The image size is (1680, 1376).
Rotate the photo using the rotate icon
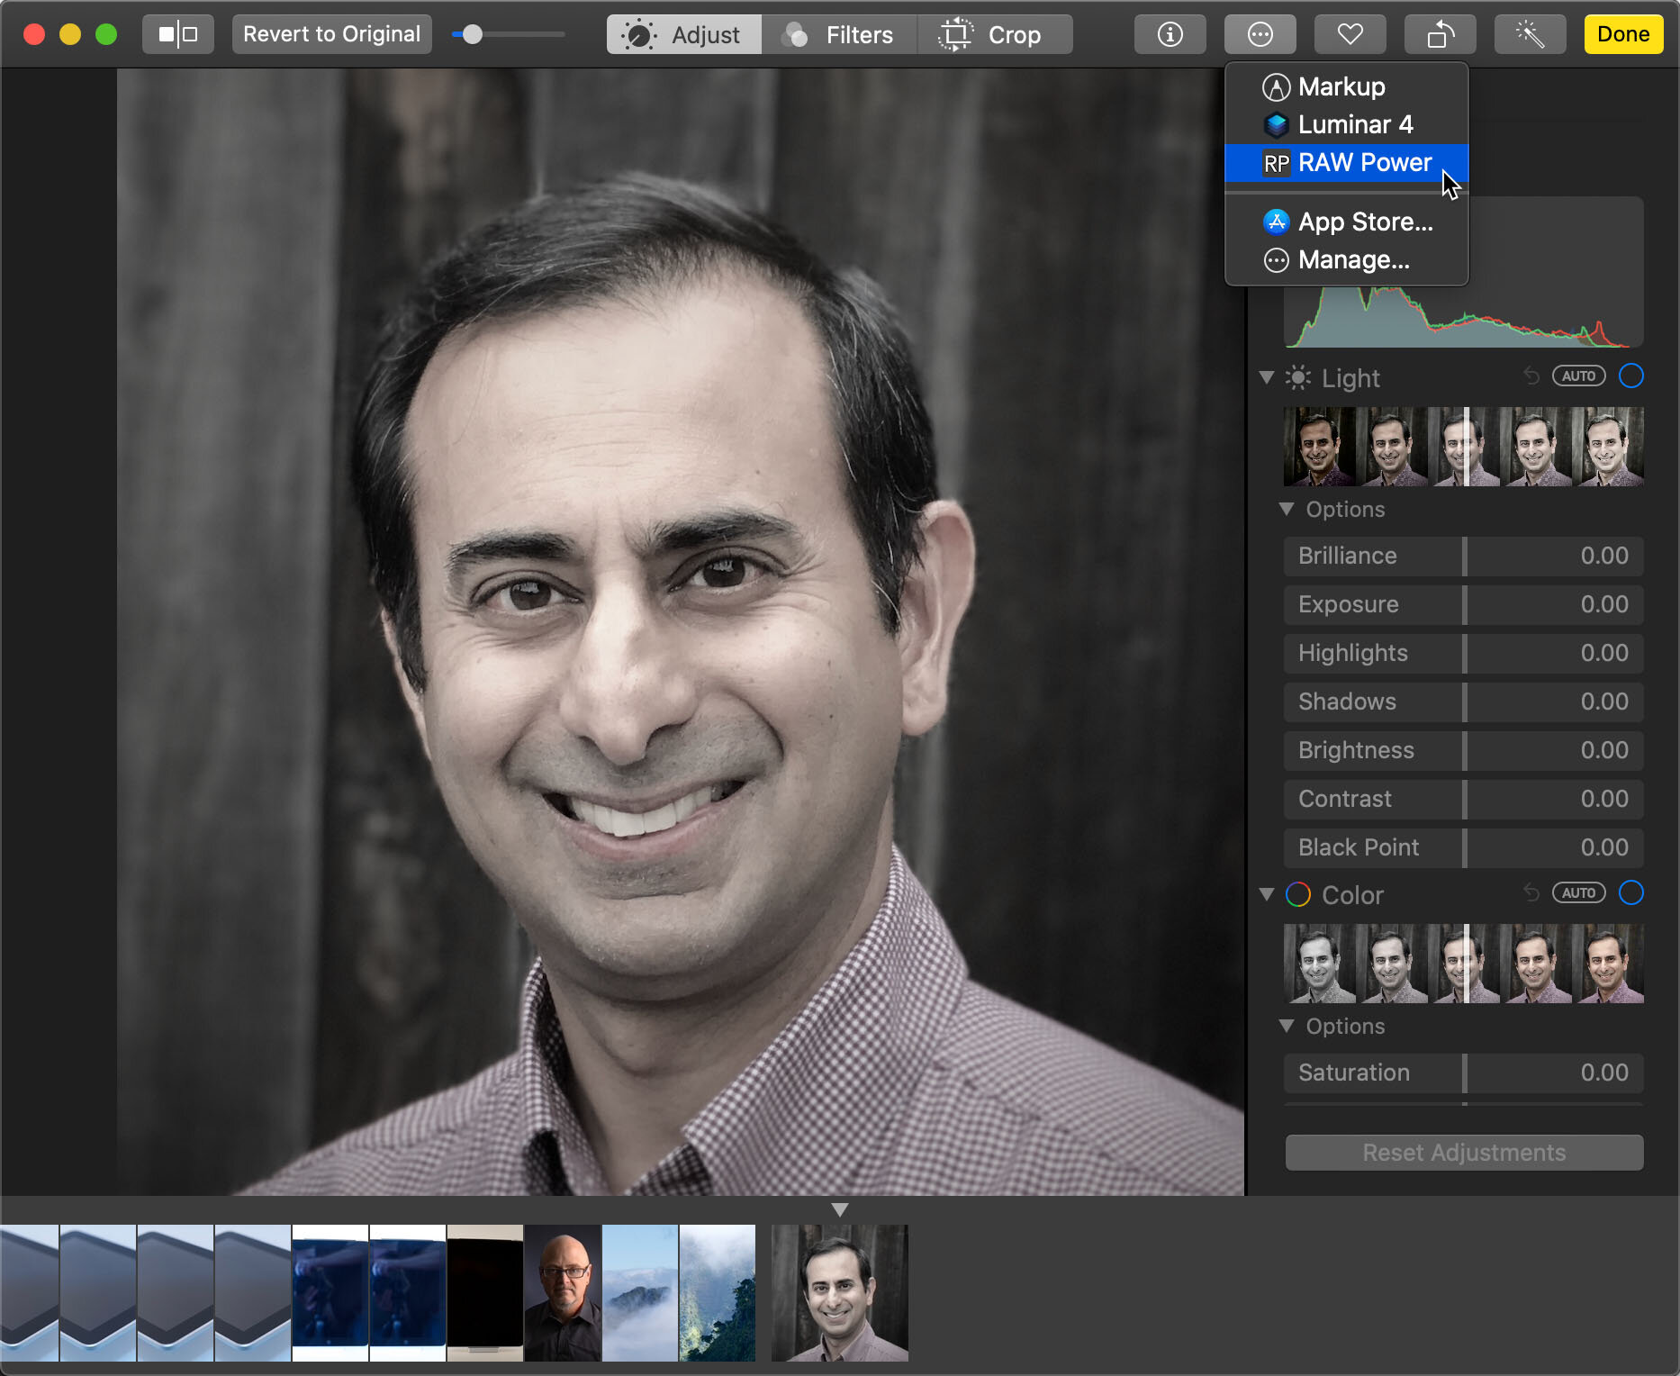[1439, 34]
